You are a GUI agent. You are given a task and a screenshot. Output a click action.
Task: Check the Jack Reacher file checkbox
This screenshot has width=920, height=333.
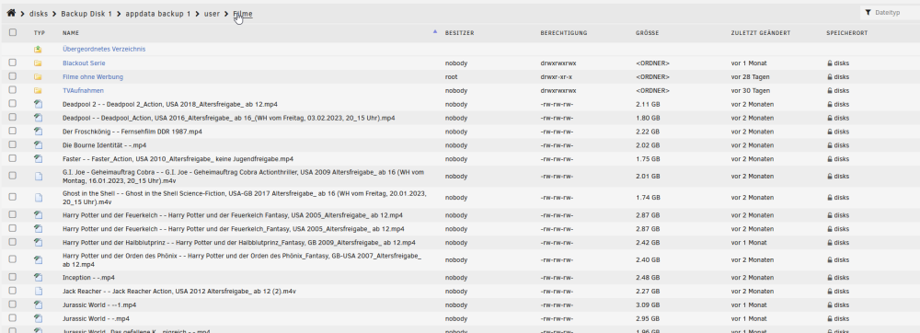(x=12, y=290)
